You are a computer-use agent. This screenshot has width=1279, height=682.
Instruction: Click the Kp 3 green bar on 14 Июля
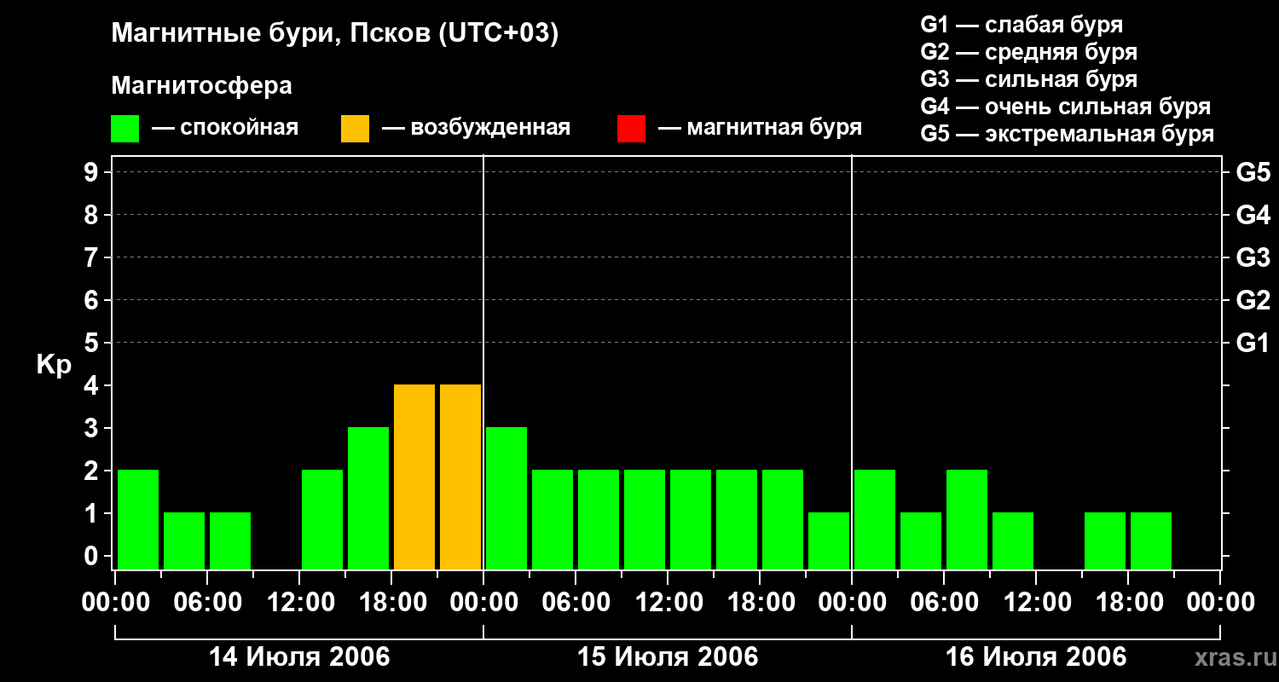(368, 498)
